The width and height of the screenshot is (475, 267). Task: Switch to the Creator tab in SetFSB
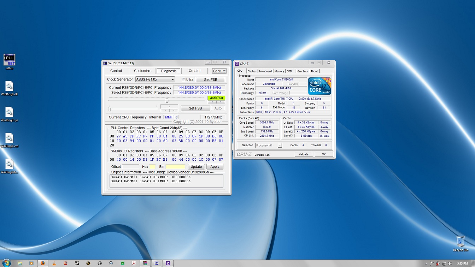[x=194, y=71]
